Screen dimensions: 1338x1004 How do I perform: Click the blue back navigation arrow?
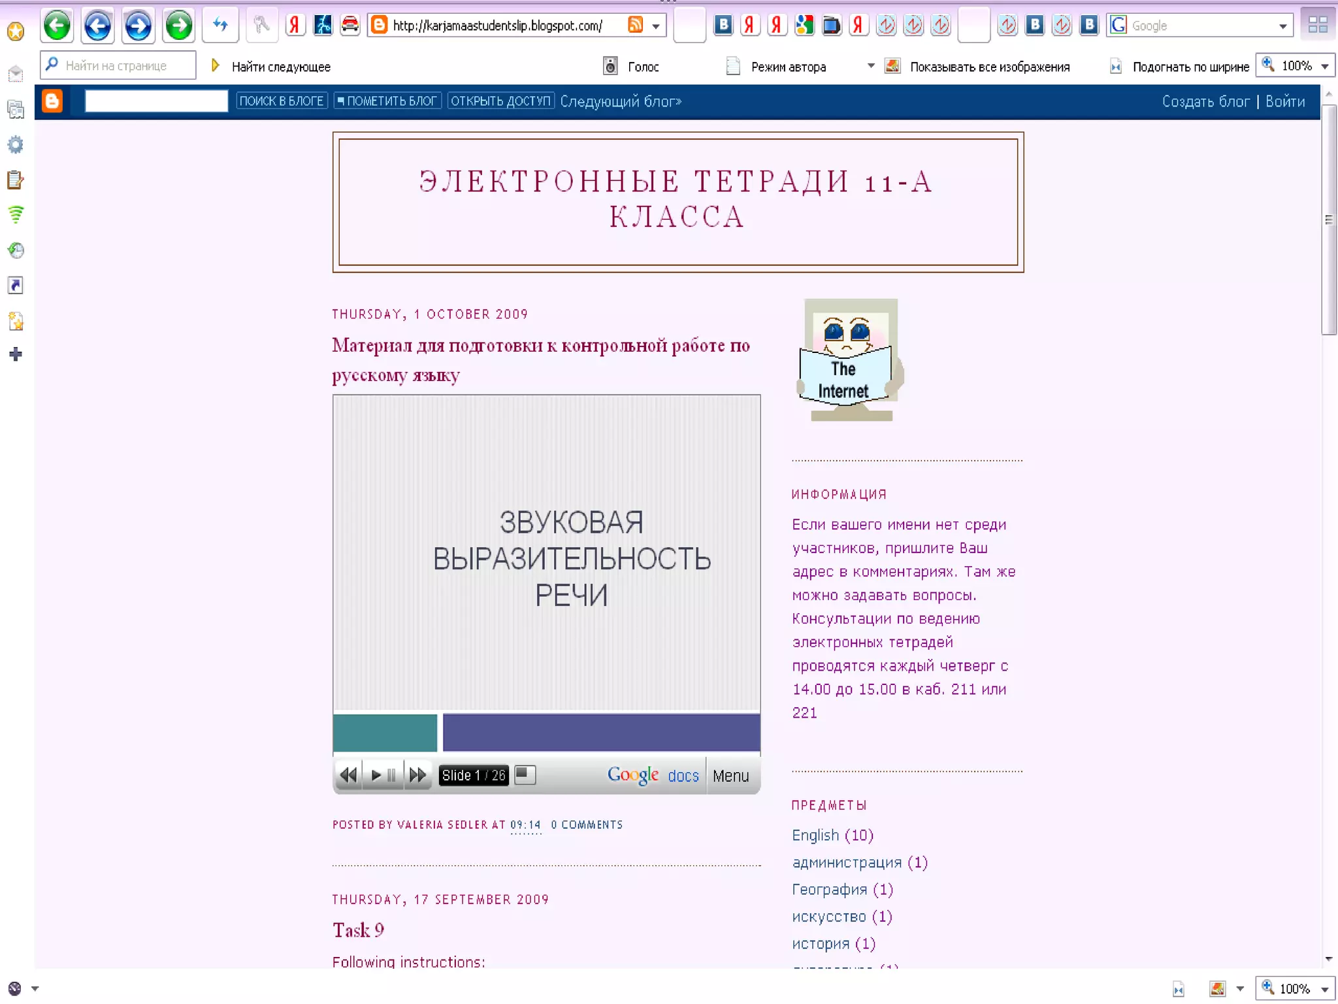tap(98, 26)
